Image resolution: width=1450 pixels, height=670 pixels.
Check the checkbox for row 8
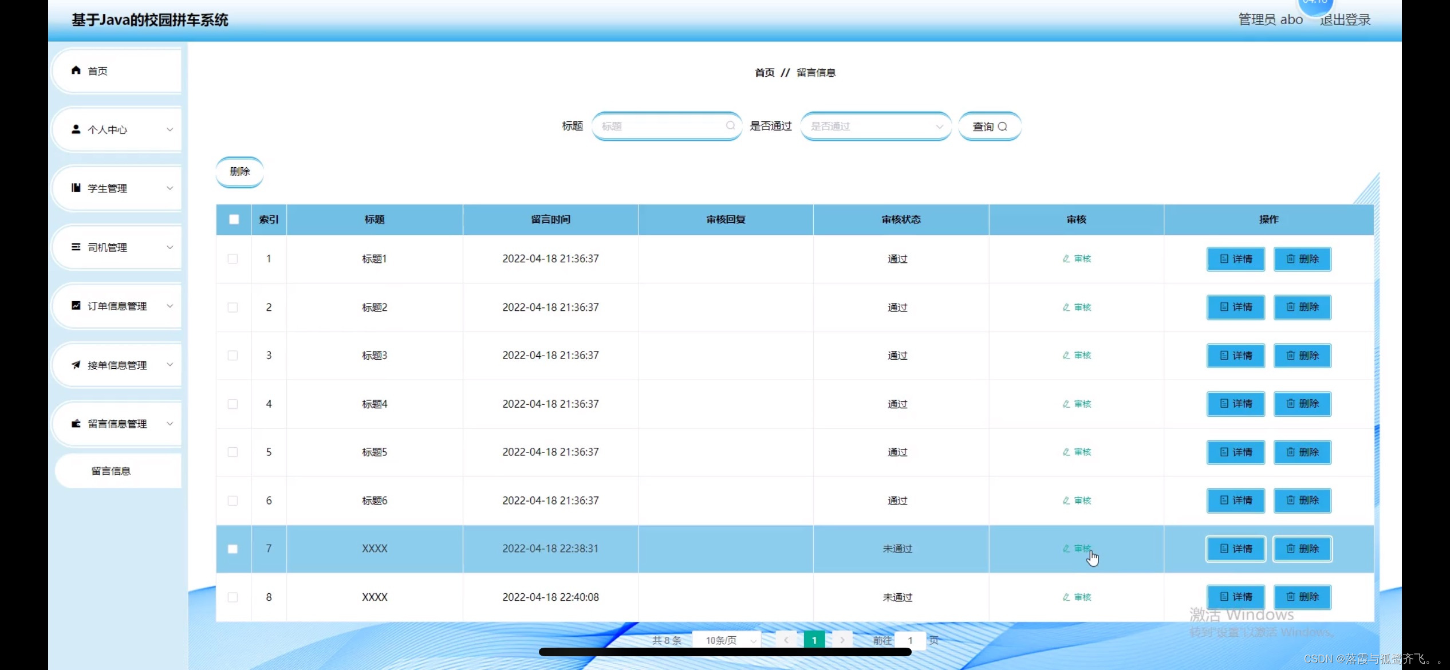point(233,597)
